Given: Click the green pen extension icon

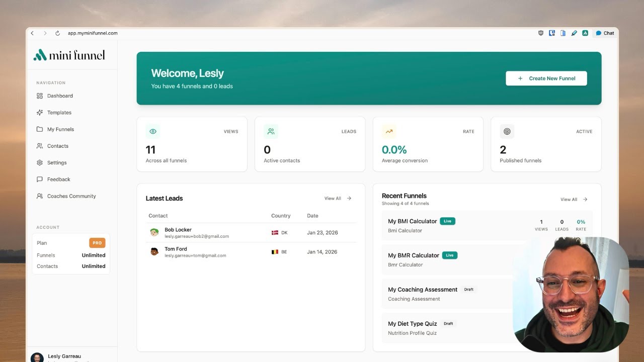Looking at the screenshot, I should tap(574, 33).
